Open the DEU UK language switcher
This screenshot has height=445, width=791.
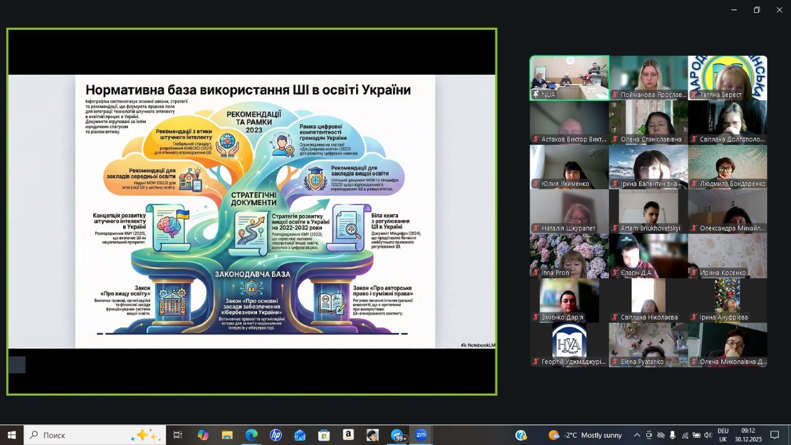pos(722,435)
